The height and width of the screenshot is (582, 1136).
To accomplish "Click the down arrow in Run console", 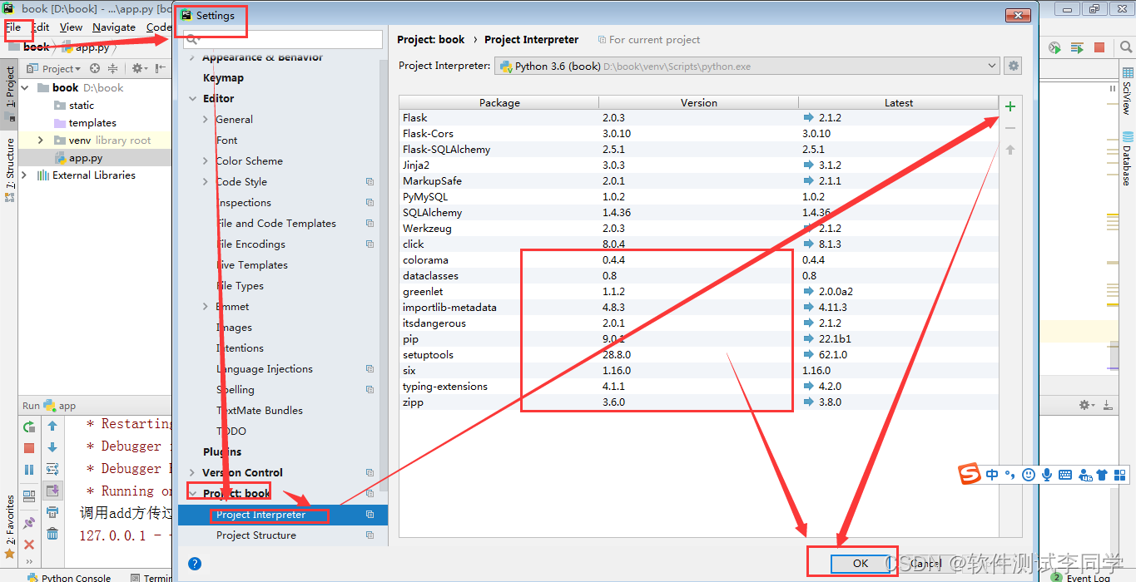I will point(52,448).
